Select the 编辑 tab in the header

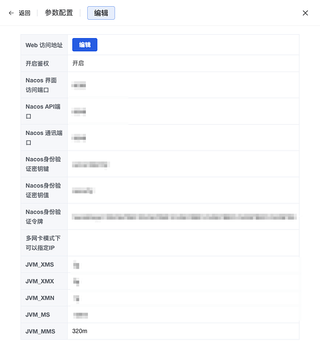(101, 13)
